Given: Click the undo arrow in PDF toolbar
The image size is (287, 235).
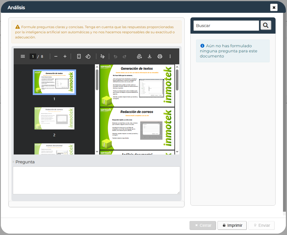Looking at the screenshot, I should point(115,56).
